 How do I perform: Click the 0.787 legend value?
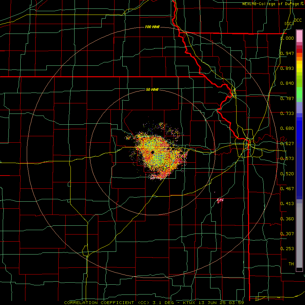tap(287, 98)
